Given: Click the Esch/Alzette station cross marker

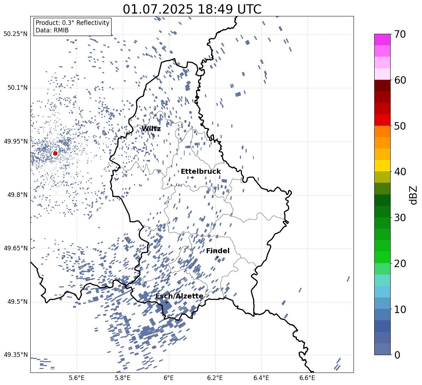Looking at the screenshot, I should [x=166, y=302].
